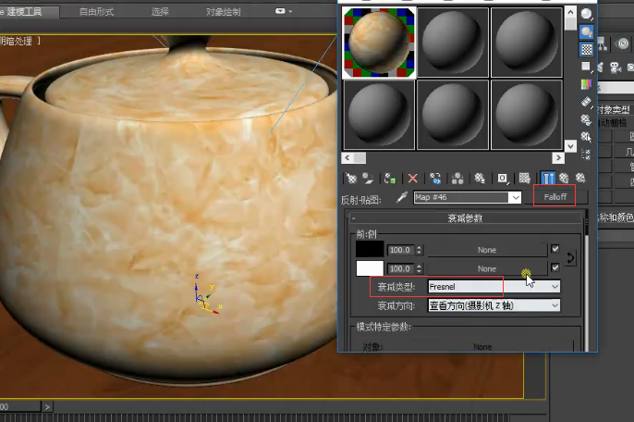Viewport: 634px width, 422px height.
Task: Click the first None map button
Action: coord(486,250)
